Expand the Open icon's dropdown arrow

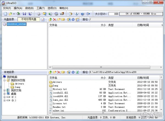tap(14, 14)
